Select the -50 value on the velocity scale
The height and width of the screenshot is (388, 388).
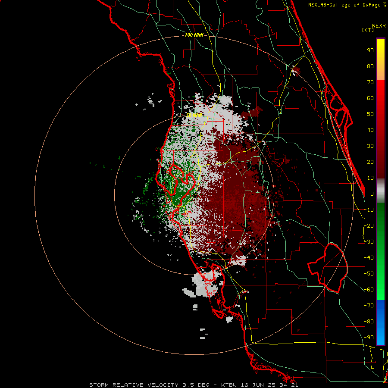[x=369, y=274]
